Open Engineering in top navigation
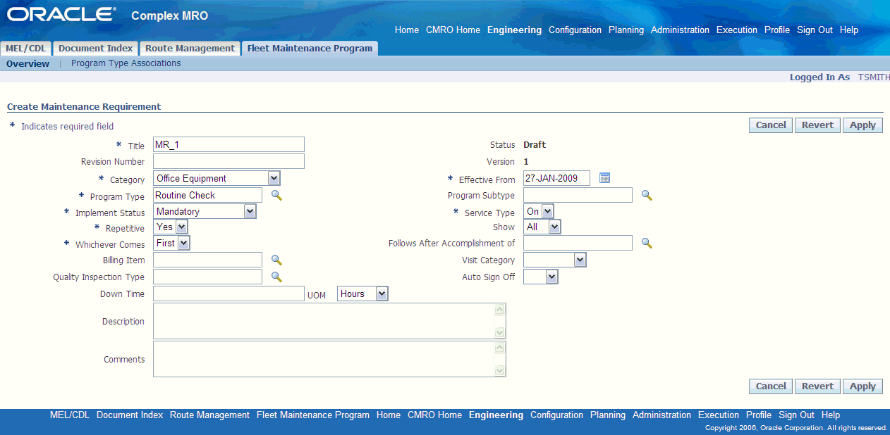Screen dimensions: 890x435 tap(514, 30)
